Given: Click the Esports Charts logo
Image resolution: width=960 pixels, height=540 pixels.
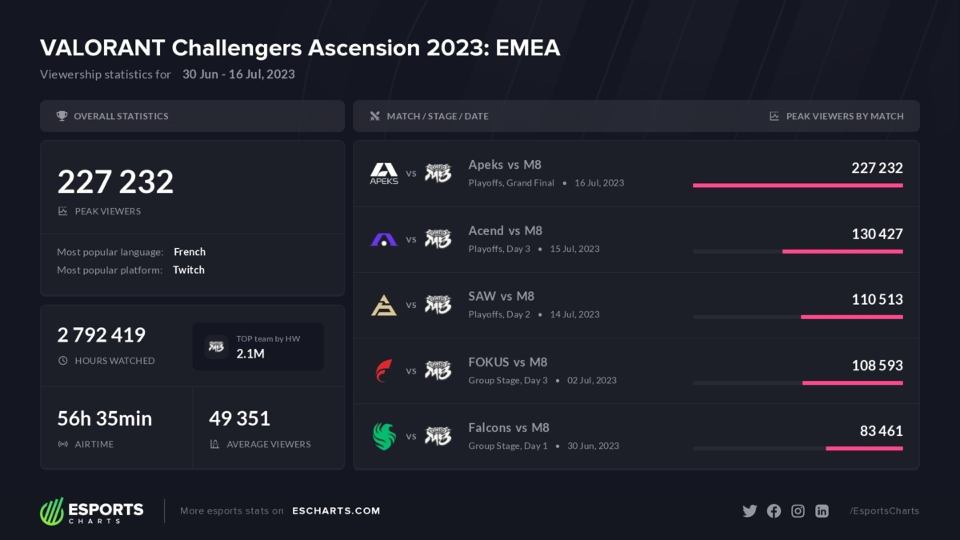Looking at the screenshot, I should (x=92, y=511).
